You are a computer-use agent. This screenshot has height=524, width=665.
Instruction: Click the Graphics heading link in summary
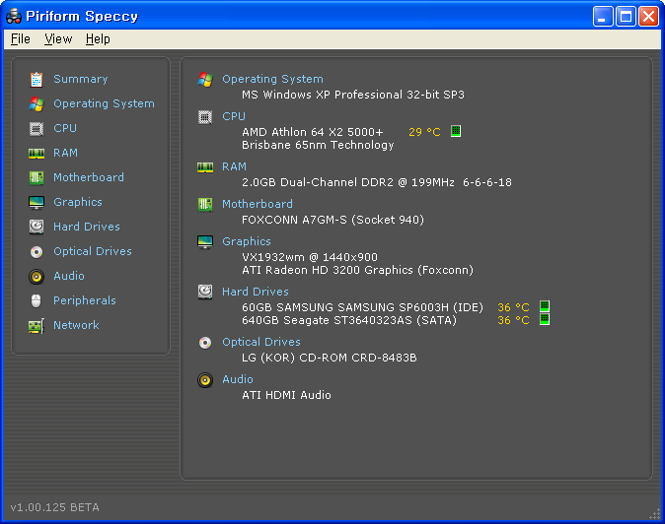[247, 241]
